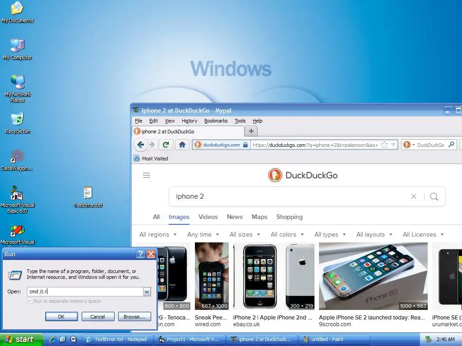This screenshot has height=346, width=462.
Task: Expand the All types filter
Action: click(x=330, y=234)
